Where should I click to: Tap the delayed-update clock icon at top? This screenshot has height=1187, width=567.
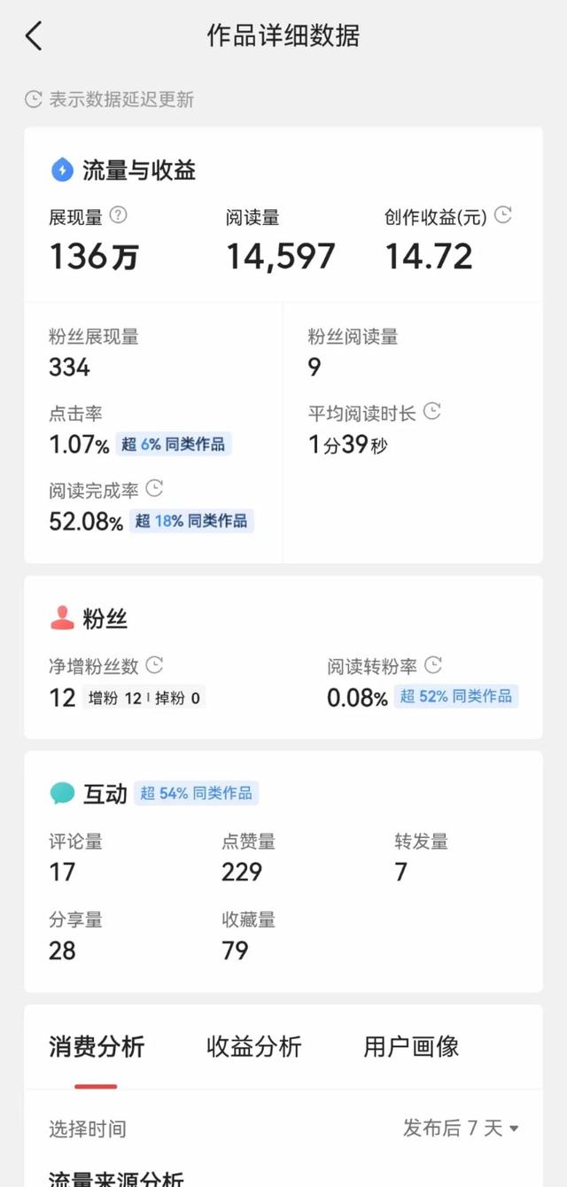[x=34, y=99]
